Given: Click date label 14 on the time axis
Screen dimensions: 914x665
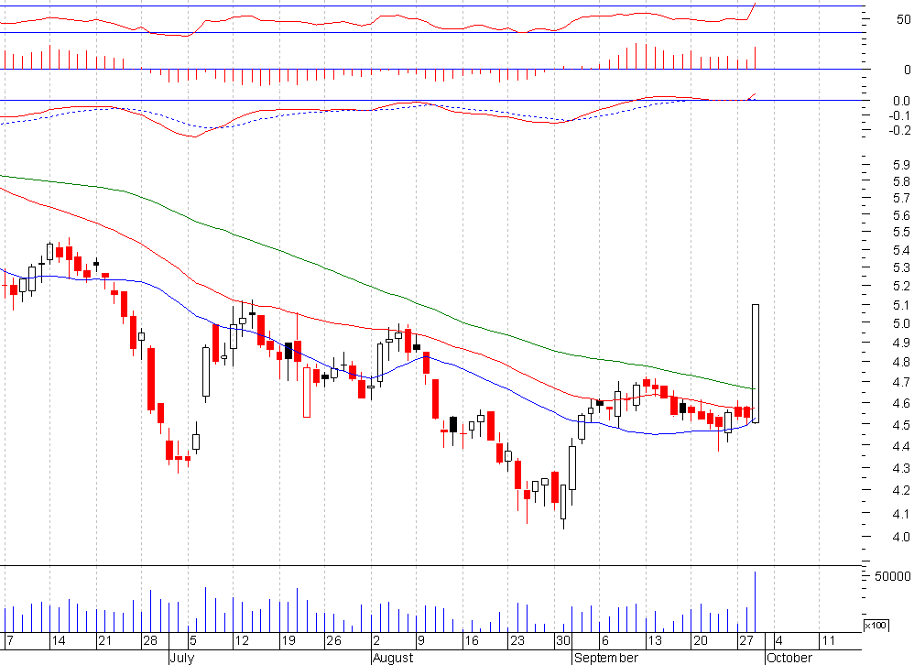Looking at the screenshot, I should point(59,640).
